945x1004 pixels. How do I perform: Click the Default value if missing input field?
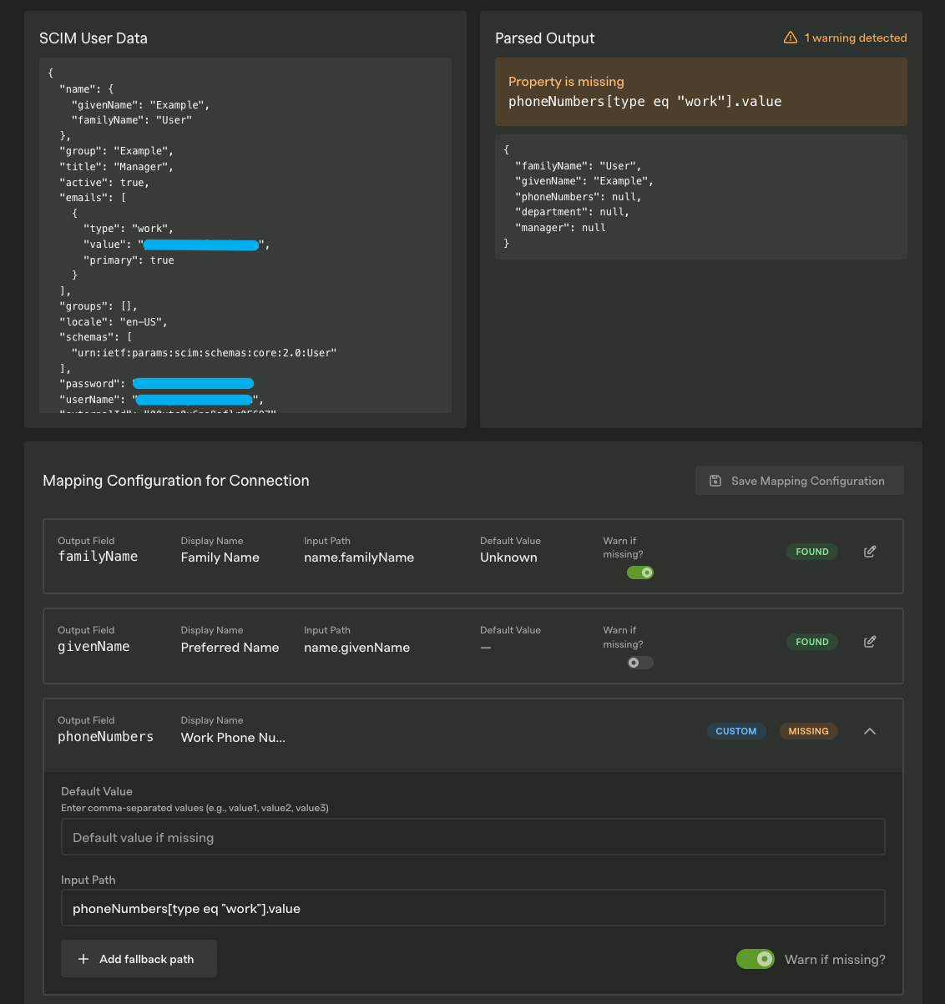472,836
